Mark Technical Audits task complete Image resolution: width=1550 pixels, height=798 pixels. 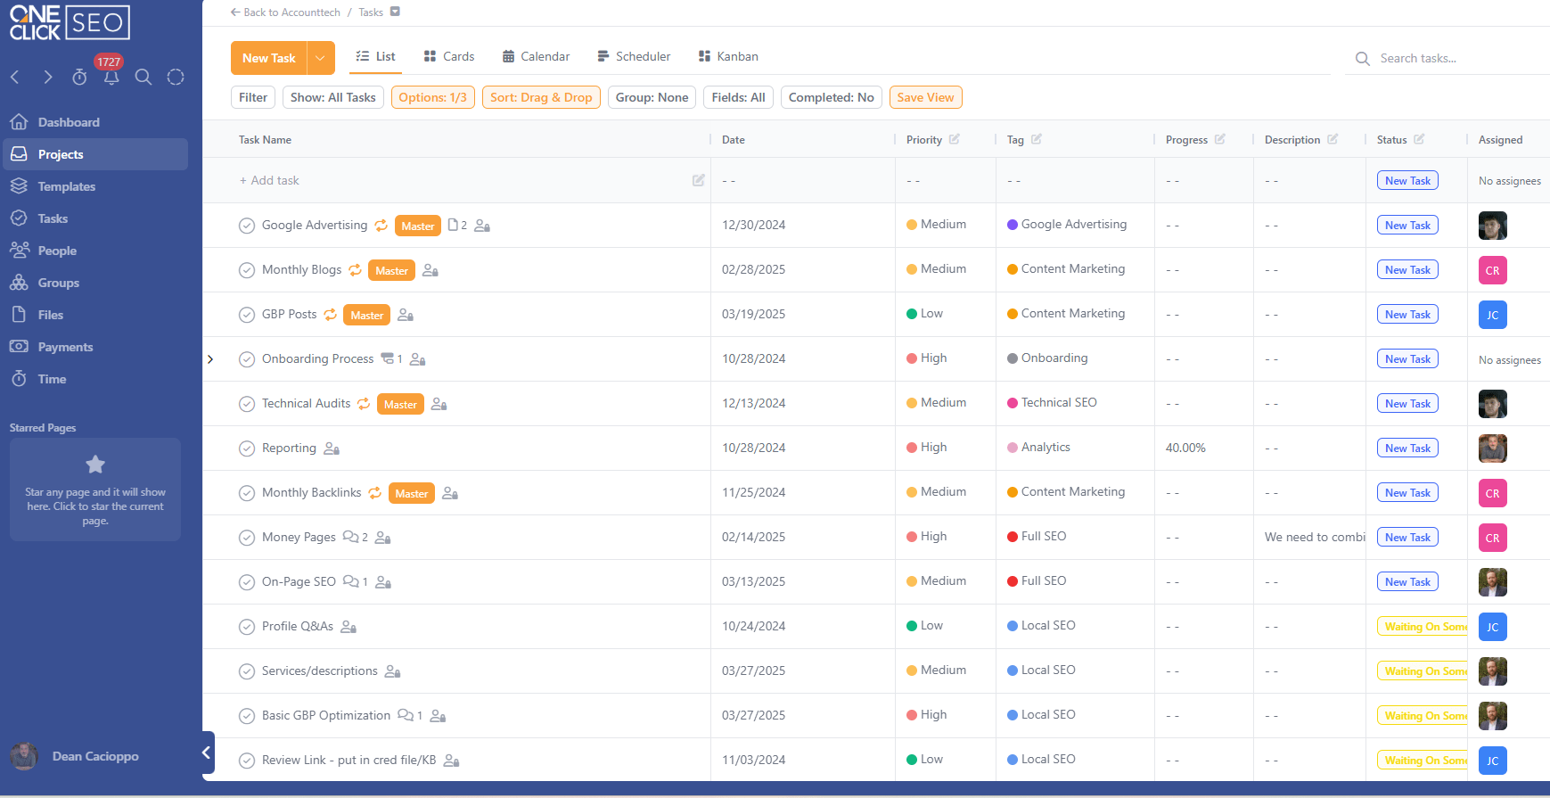click(x=247, y=404)
